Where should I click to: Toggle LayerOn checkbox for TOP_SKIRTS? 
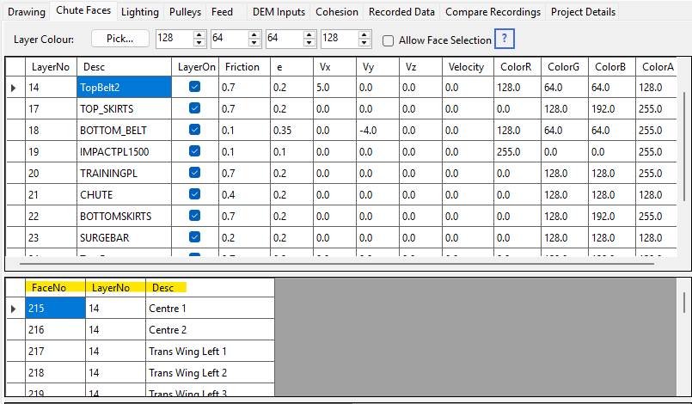tap(194, 108)
